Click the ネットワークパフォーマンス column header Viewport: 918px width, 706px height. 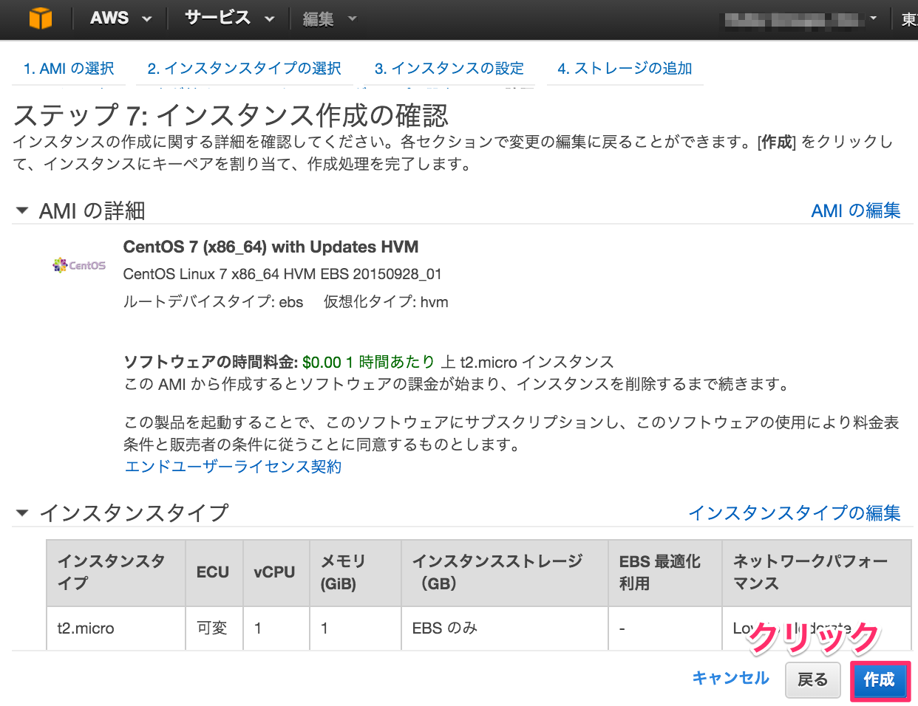coord(816,572)
